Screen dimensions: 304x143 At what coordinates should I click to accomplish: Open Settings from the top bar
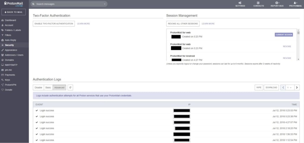click(240, 4)
